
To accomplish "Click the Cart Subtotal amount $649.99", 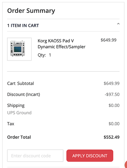I will (112, 83).
